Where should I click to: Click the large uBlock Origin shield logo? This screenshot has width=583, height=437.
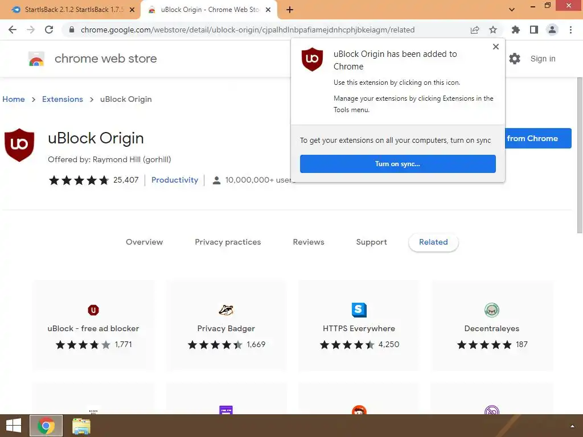click(x=19, y=145)
